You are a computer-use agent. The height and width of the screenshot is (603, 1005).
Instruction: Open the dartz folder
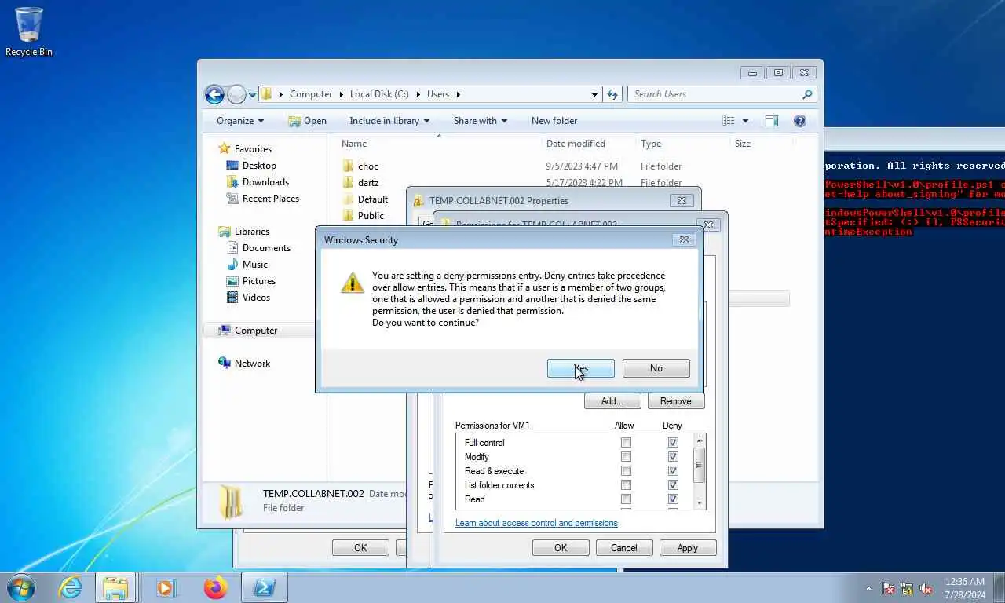tap(368, 183)
